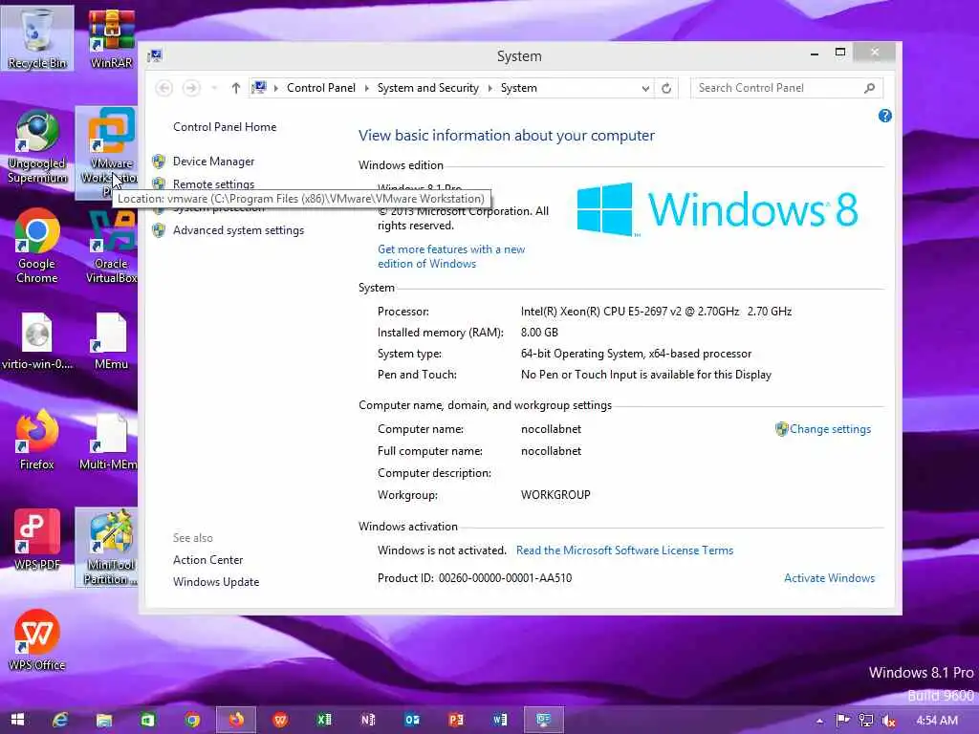Select the WPS Office desktop shortcut
The width and height of the screenshot is (979, 734).
37,640
